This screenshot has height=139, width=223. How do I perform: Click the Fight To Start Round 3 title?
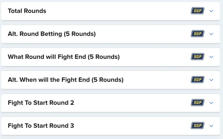click(x=41, y=126)
